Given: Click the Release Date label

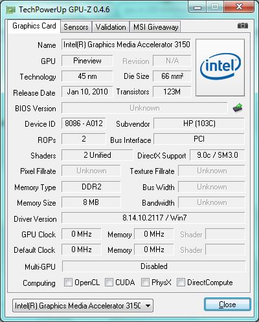Looking at the screenshot, I should 34,93.
